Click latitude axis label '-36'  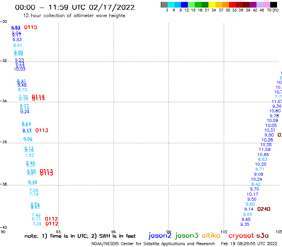(x=3, y=142)
